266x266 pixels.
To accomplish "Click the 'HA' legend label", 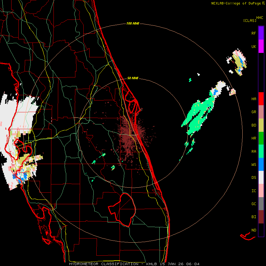I will 254,99.
